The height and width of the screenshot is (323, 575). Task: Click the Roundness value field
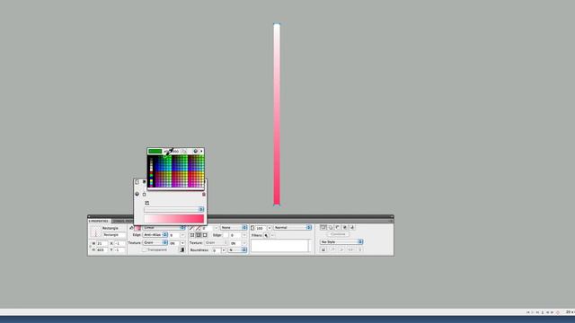[217, 250]
